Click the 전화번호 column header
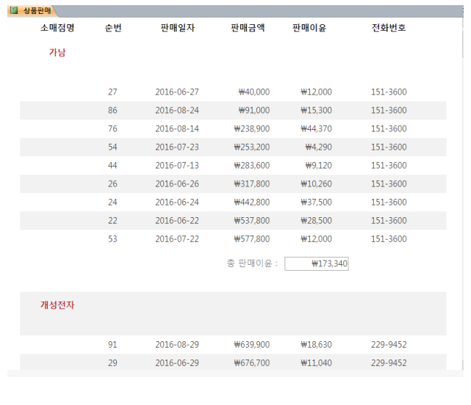 tap(389, 28)
